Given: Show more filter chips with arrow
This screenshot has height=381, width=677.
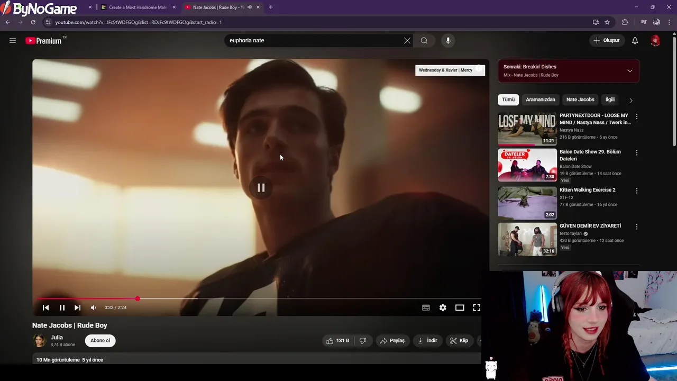Looking at the screenshot, I should tap(630, 100).
